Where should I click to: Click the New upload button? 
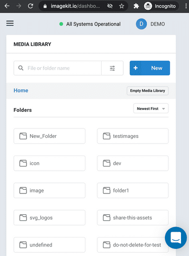coord(150,68)
